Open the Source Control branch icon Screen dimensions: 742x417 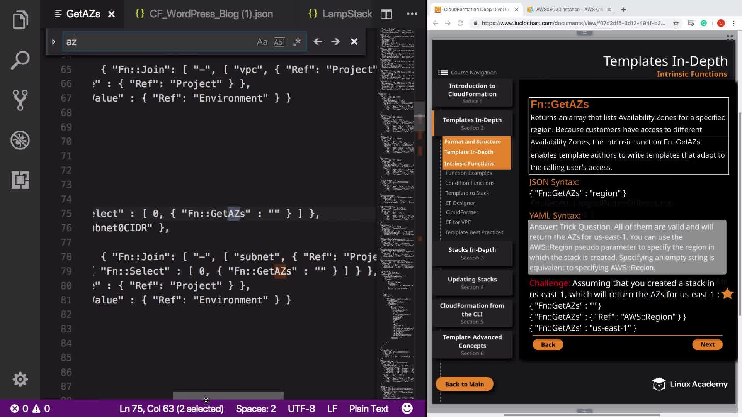click(20, 100)
